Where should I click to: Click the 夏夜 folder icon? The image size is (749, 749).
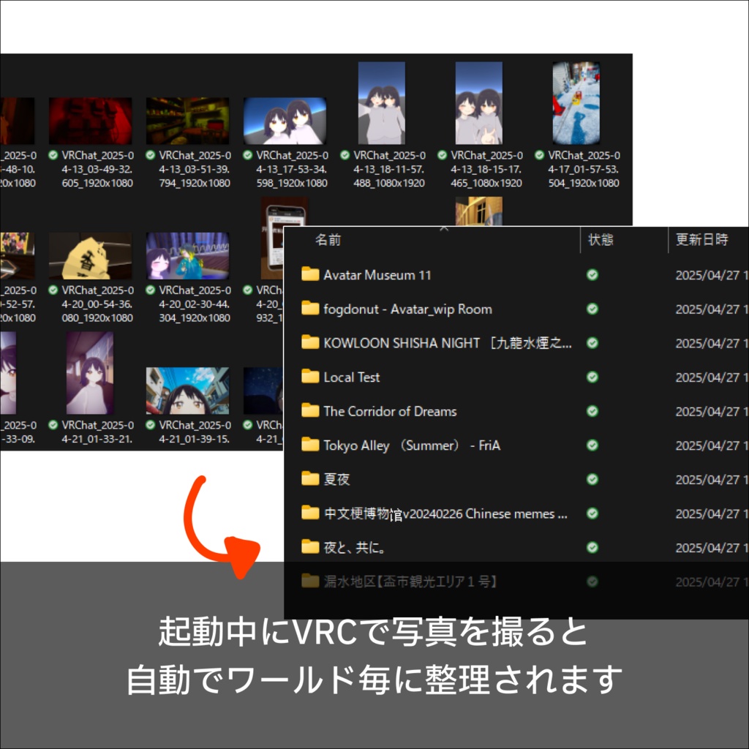(309, 479)
